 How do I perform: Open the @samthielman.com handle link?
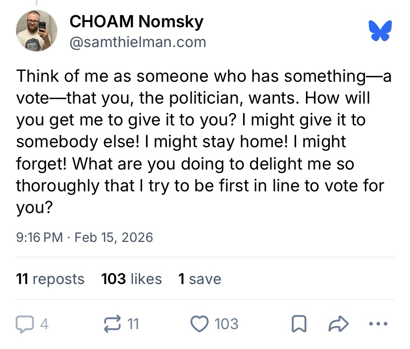click(x=138, y=42)
